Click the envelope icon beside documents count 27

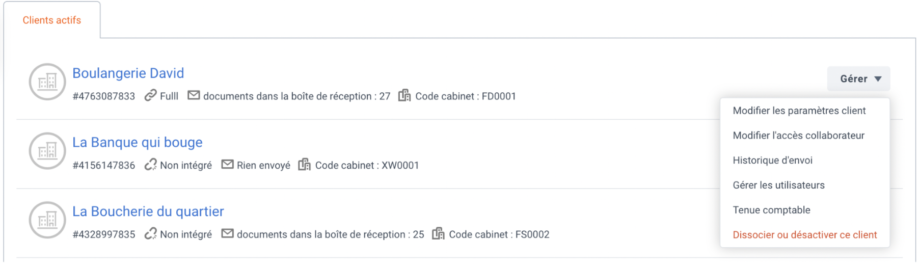(194, 95)
